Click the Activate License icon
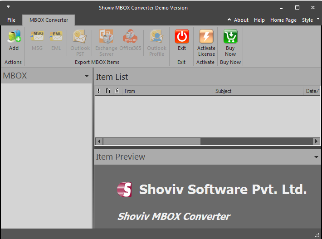The image size is (322, 239). coord(206,37)
